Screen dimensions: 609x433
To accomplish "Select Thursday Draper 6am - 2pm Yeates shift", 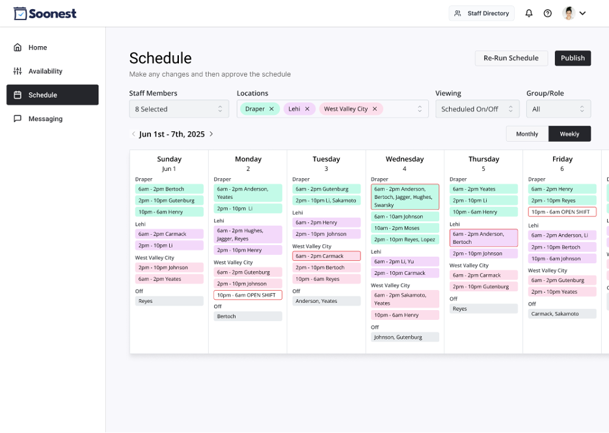I will pyautogui.click(x=483, y=189).
